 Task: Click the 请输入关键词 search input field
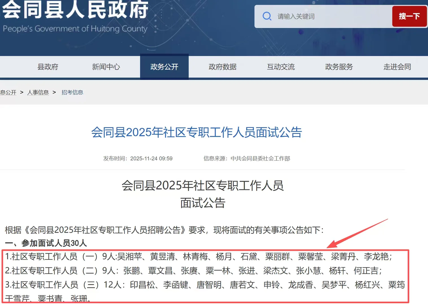(x=311, y=16)
